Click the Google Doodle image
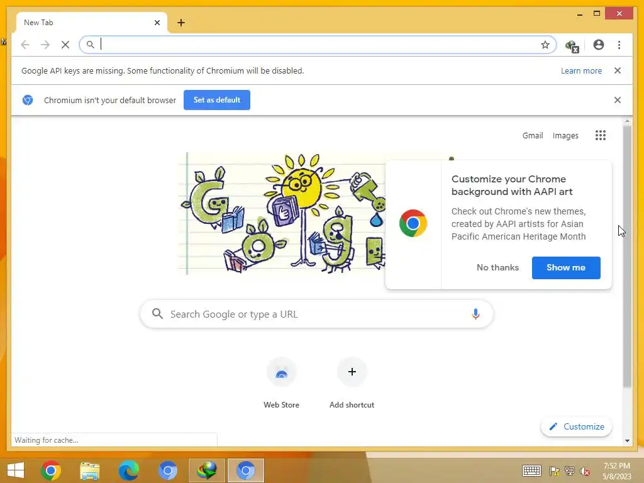The image size is (644, 483). coord(282,213)
